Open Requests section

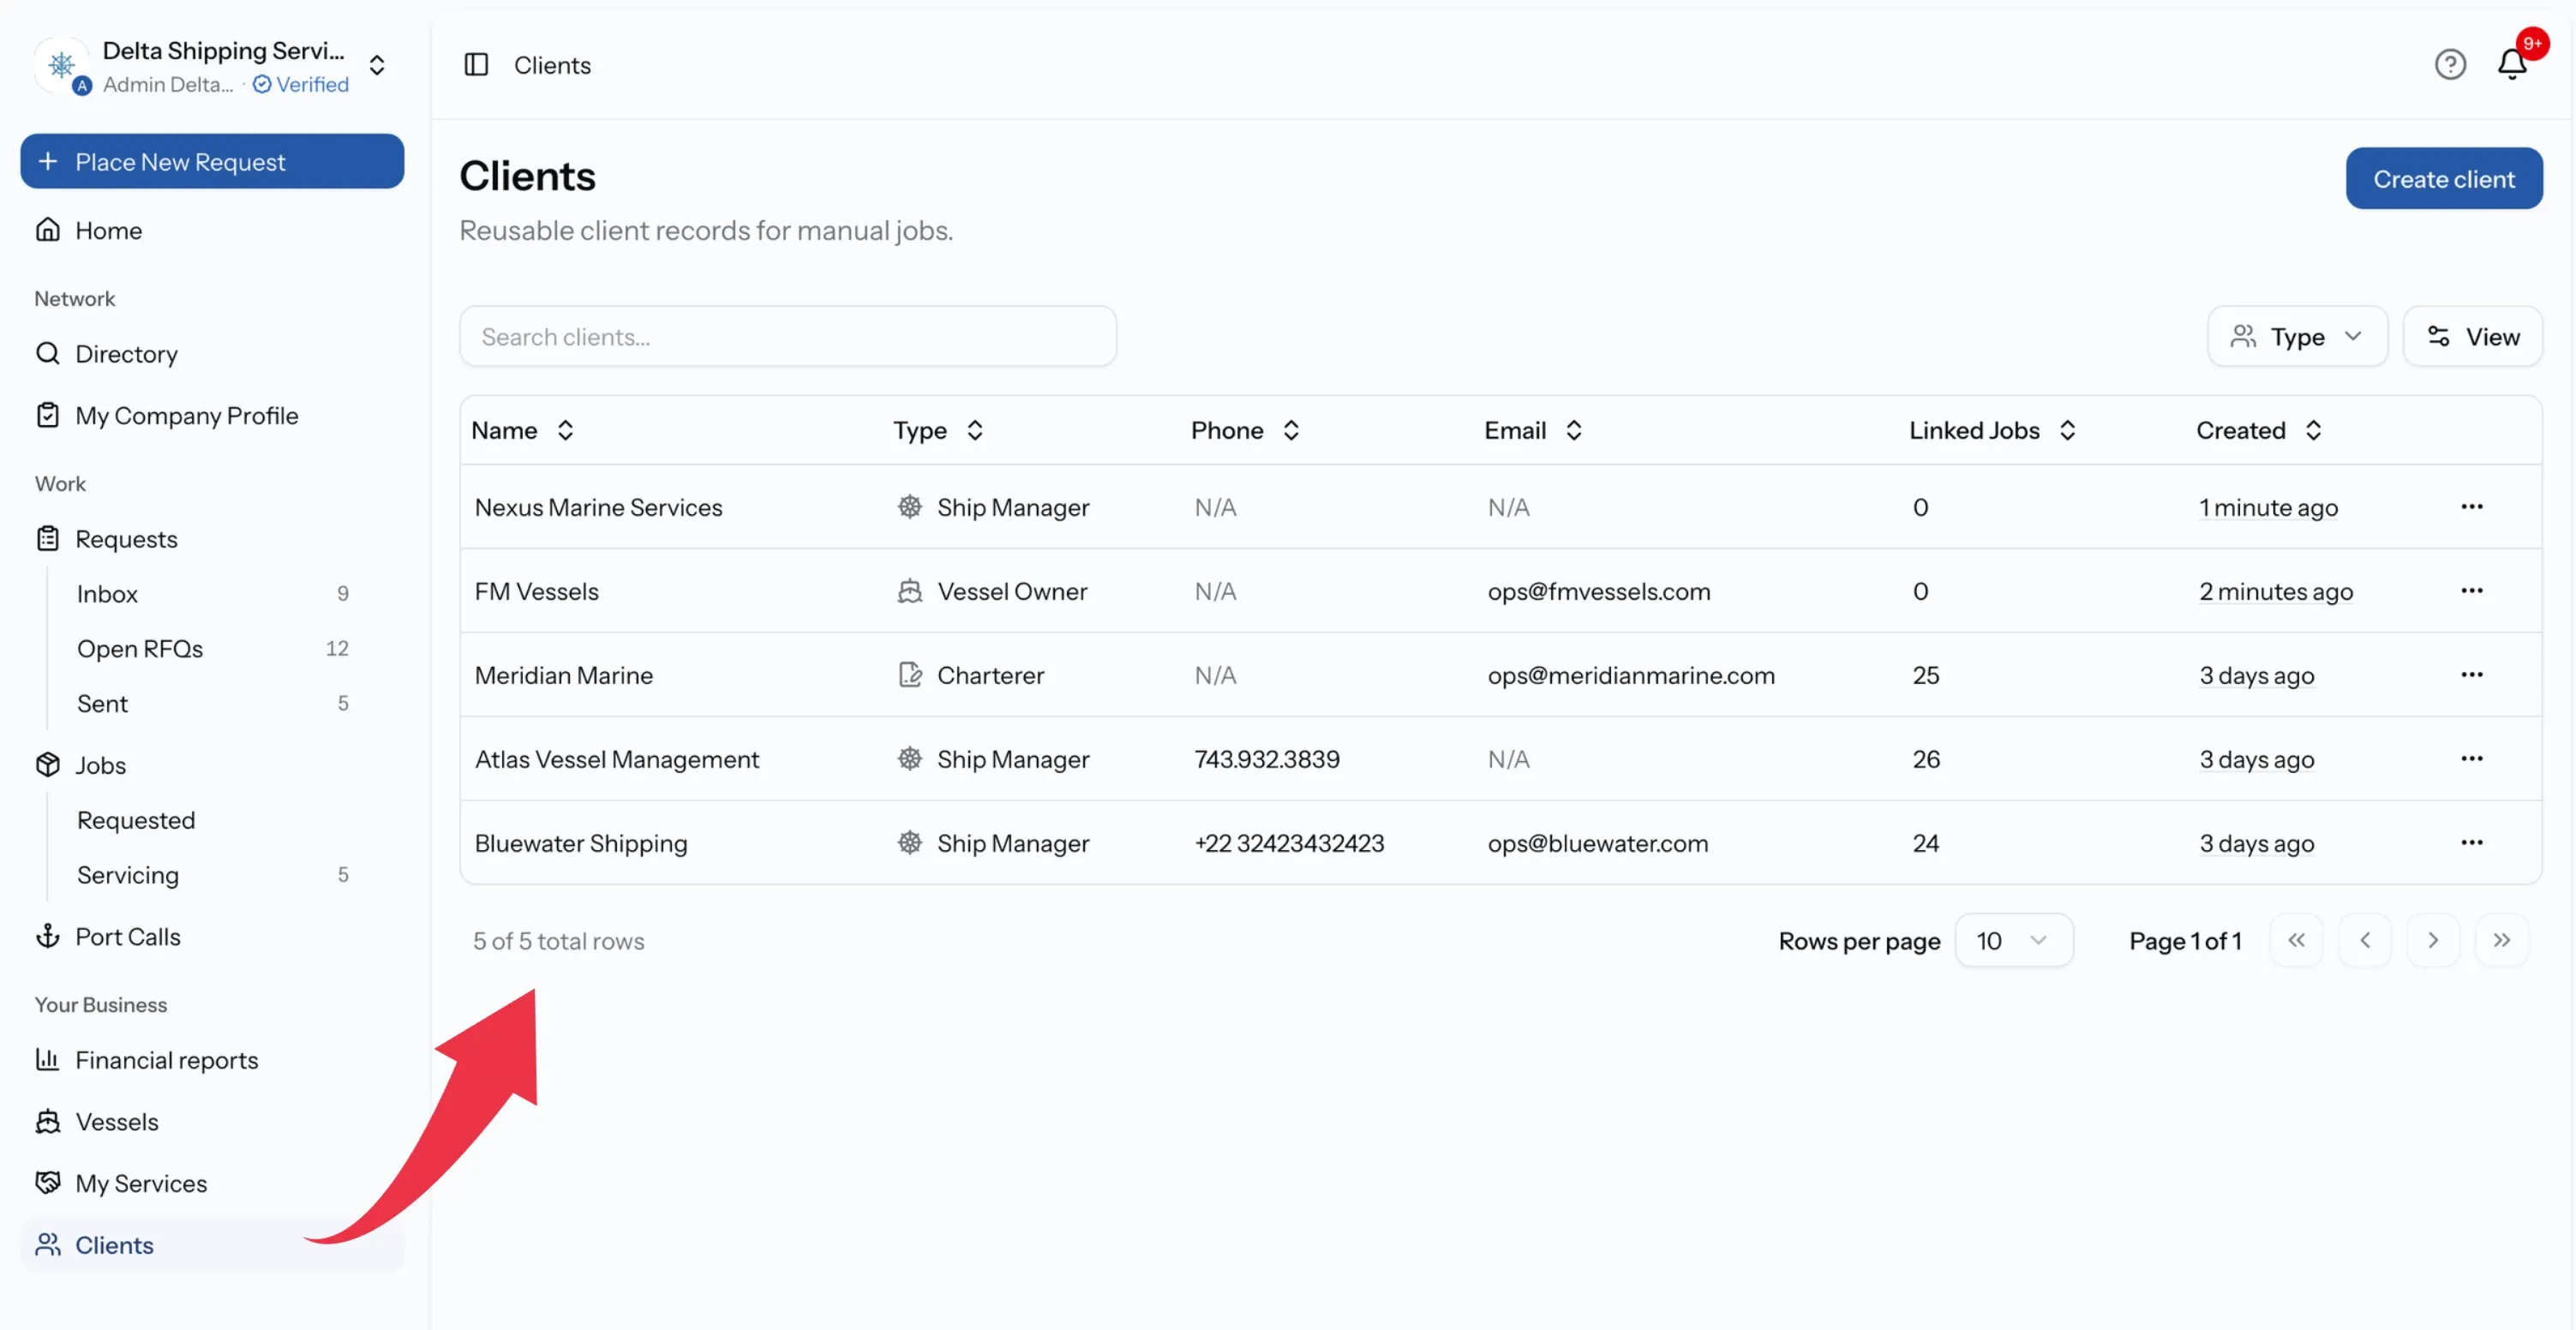[x=212, y=539]
